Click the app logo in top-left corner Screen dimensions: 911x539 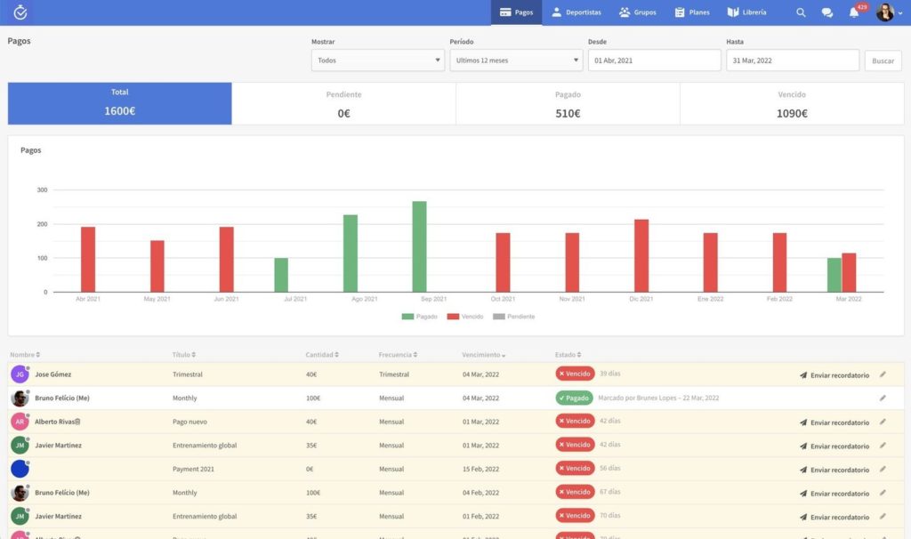(x=20, y=12)
